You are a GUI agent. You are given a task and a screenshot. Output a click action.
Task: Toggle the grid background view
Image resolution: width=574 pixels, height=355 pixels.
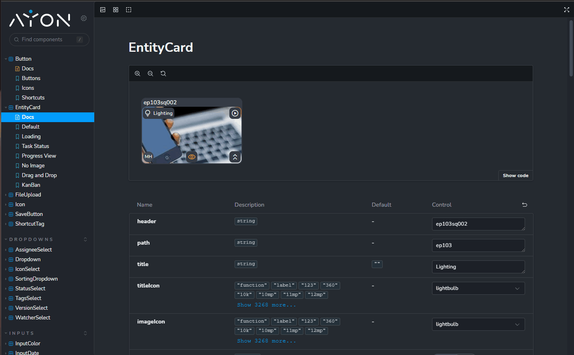[116, 10]
